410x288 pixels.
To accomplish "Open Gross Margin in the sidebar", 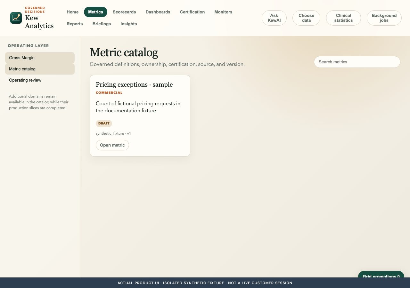I will (x=40, y=58).
